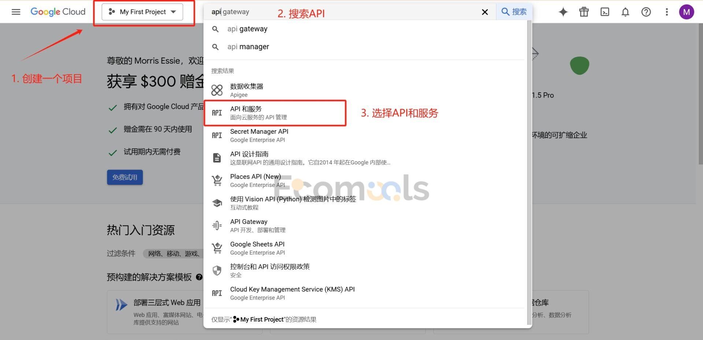
Task: Clear the search field with X
Action: pos(485,12)
